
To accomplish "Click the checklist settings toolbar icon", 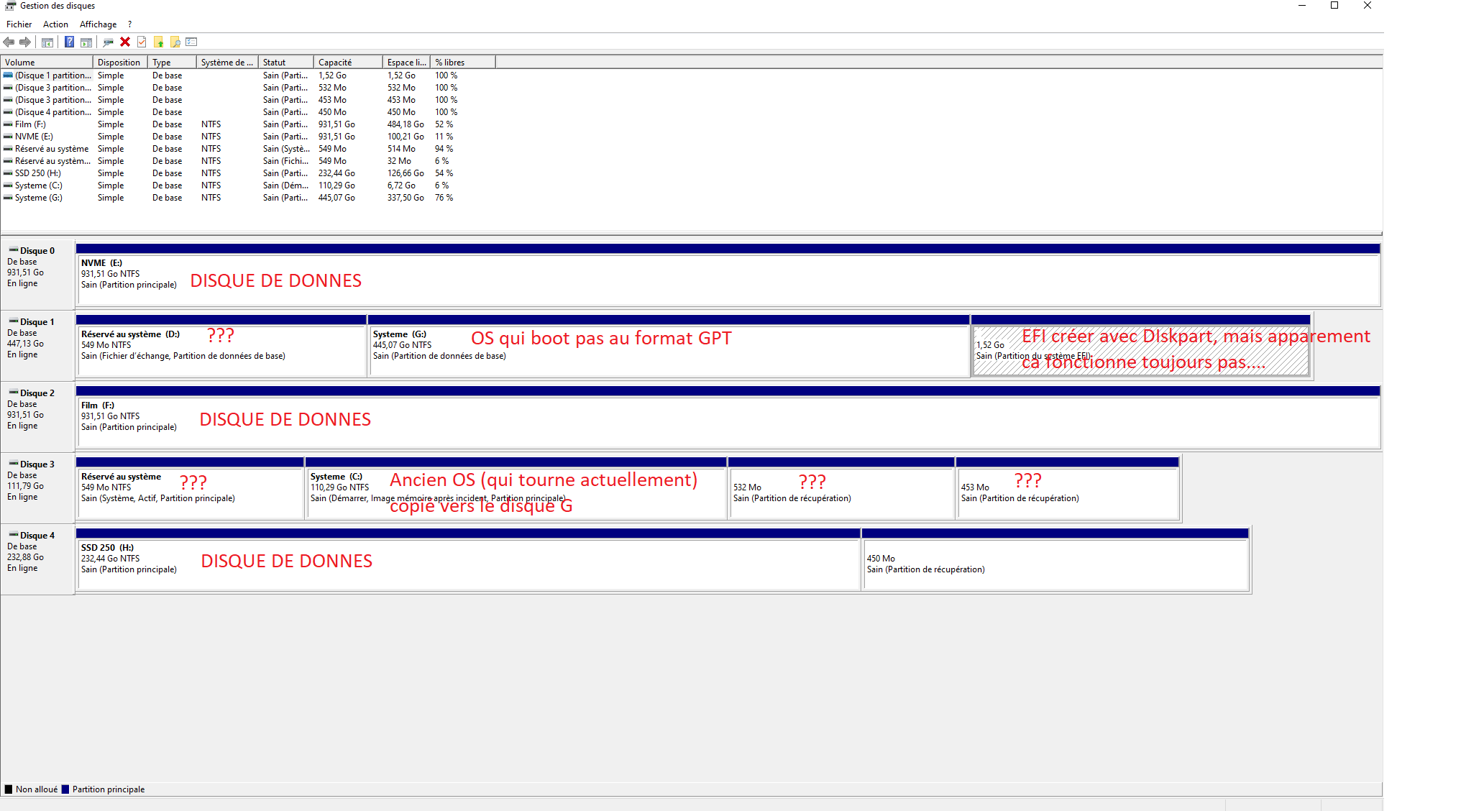I will point(191,42).
